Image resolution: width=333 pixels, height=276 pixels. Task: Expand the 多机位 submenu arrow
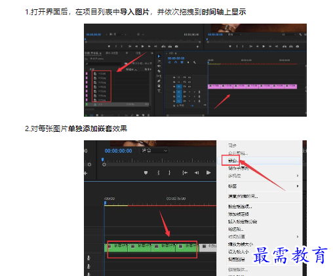tap(298, 176)
